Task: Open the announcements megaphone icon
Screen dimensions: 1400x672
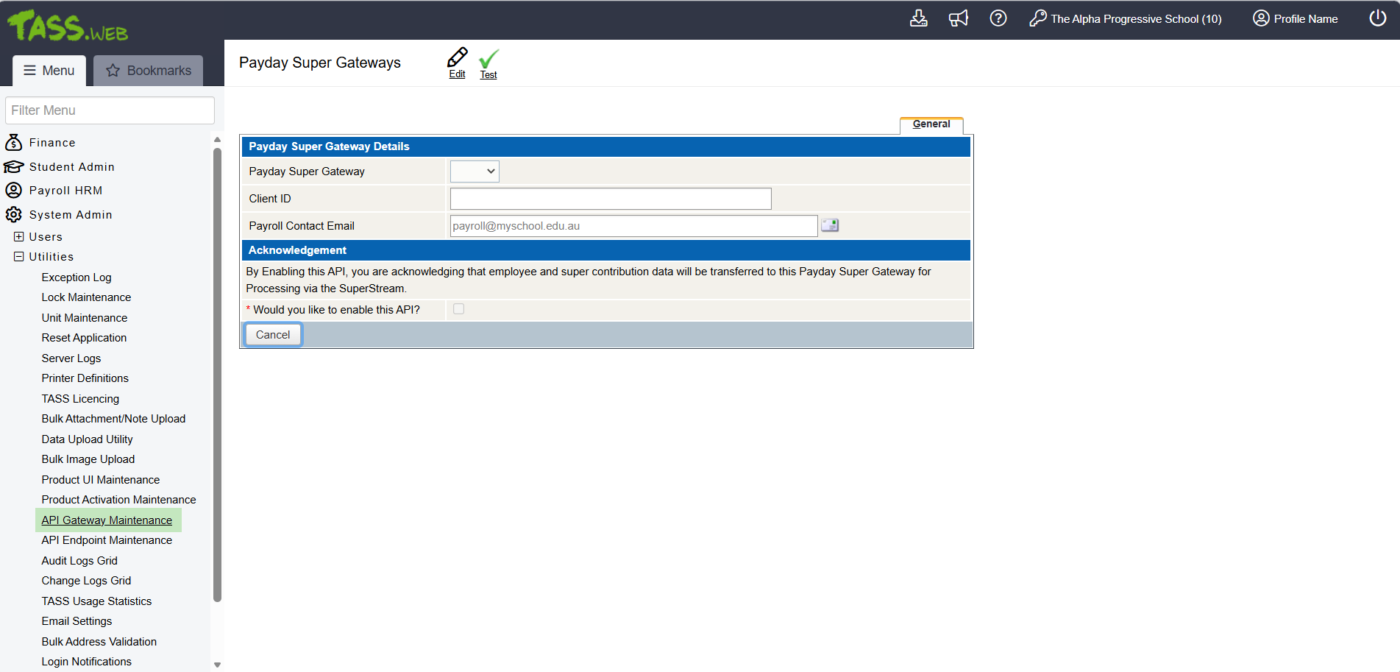Action: [959, 18]
